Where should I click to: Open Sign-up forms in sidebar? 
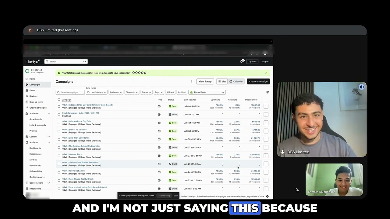(x=36, y=102)
